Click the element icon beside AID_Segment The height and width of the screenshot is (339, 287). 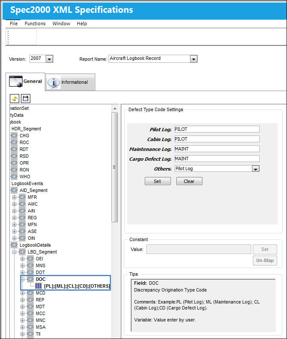click(14, 190)
